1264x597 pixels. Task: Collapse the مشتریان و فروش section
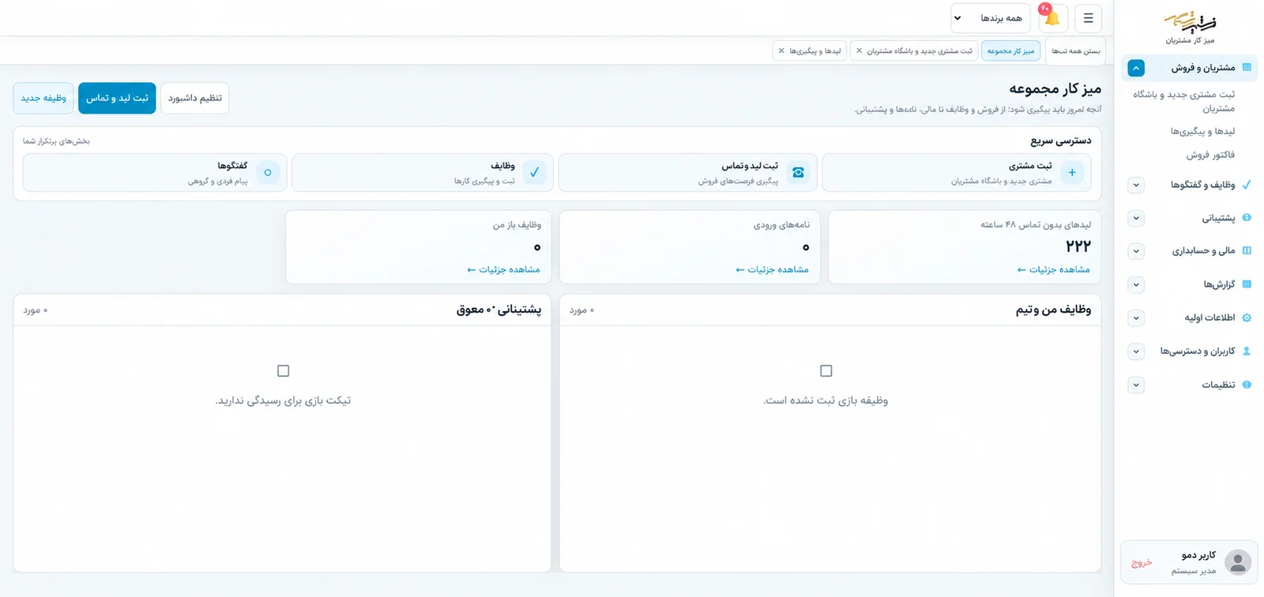(x=1136, y=68)
